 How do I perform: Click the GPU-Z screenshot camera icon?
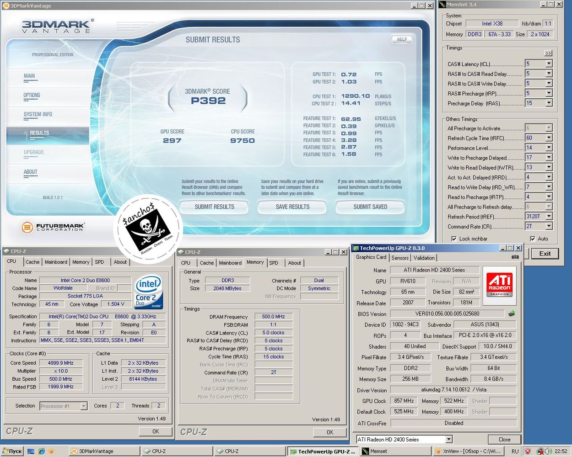click(515, 257)
